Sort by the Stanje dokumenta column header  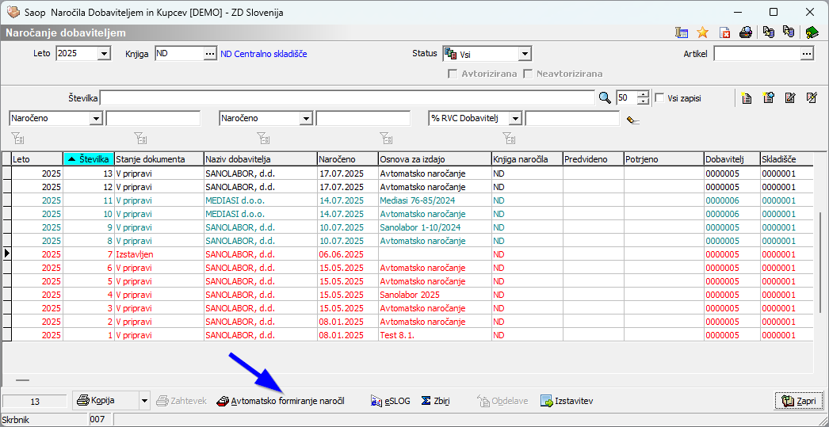pyautogui.click(x=159, y=158)
